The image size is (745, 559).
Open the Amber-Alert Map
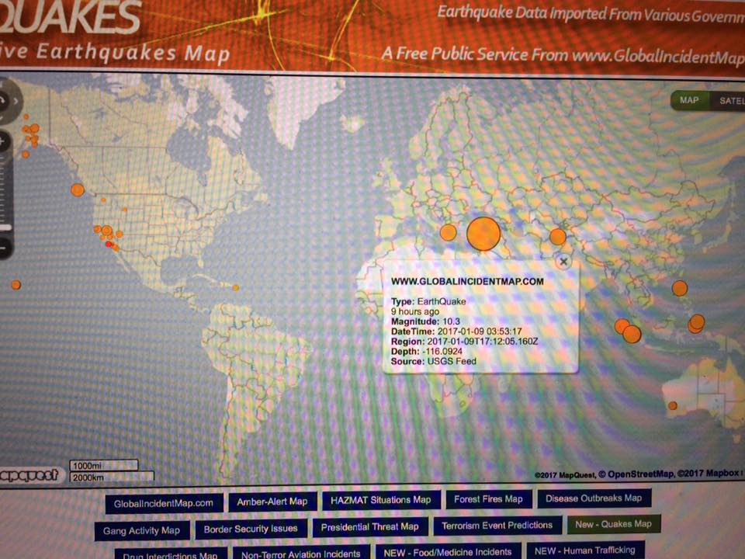(272, 502)
